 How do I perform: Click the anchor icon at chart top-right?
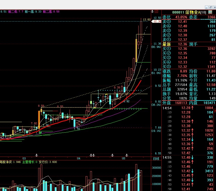(152, 12)
